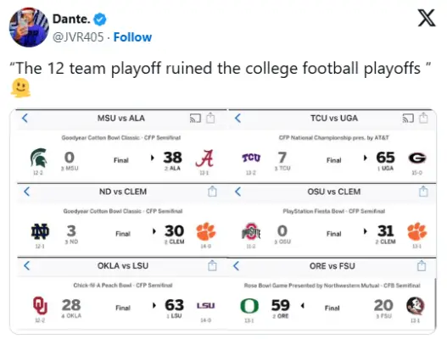The height and width of the screenshot is (339, 447).
Task: Click the melting face emoji
Action: click(x=20, y=88)
